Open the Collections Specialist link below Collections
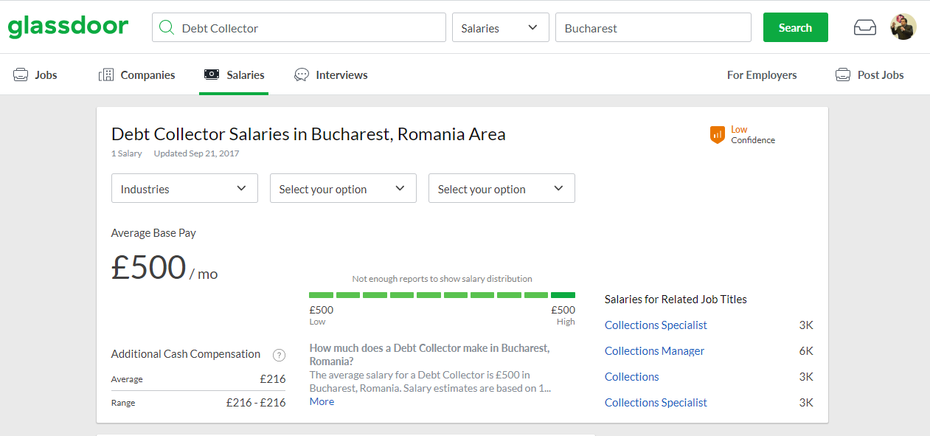This screenshot has width=930, height=436. click(x=656, y=403)
